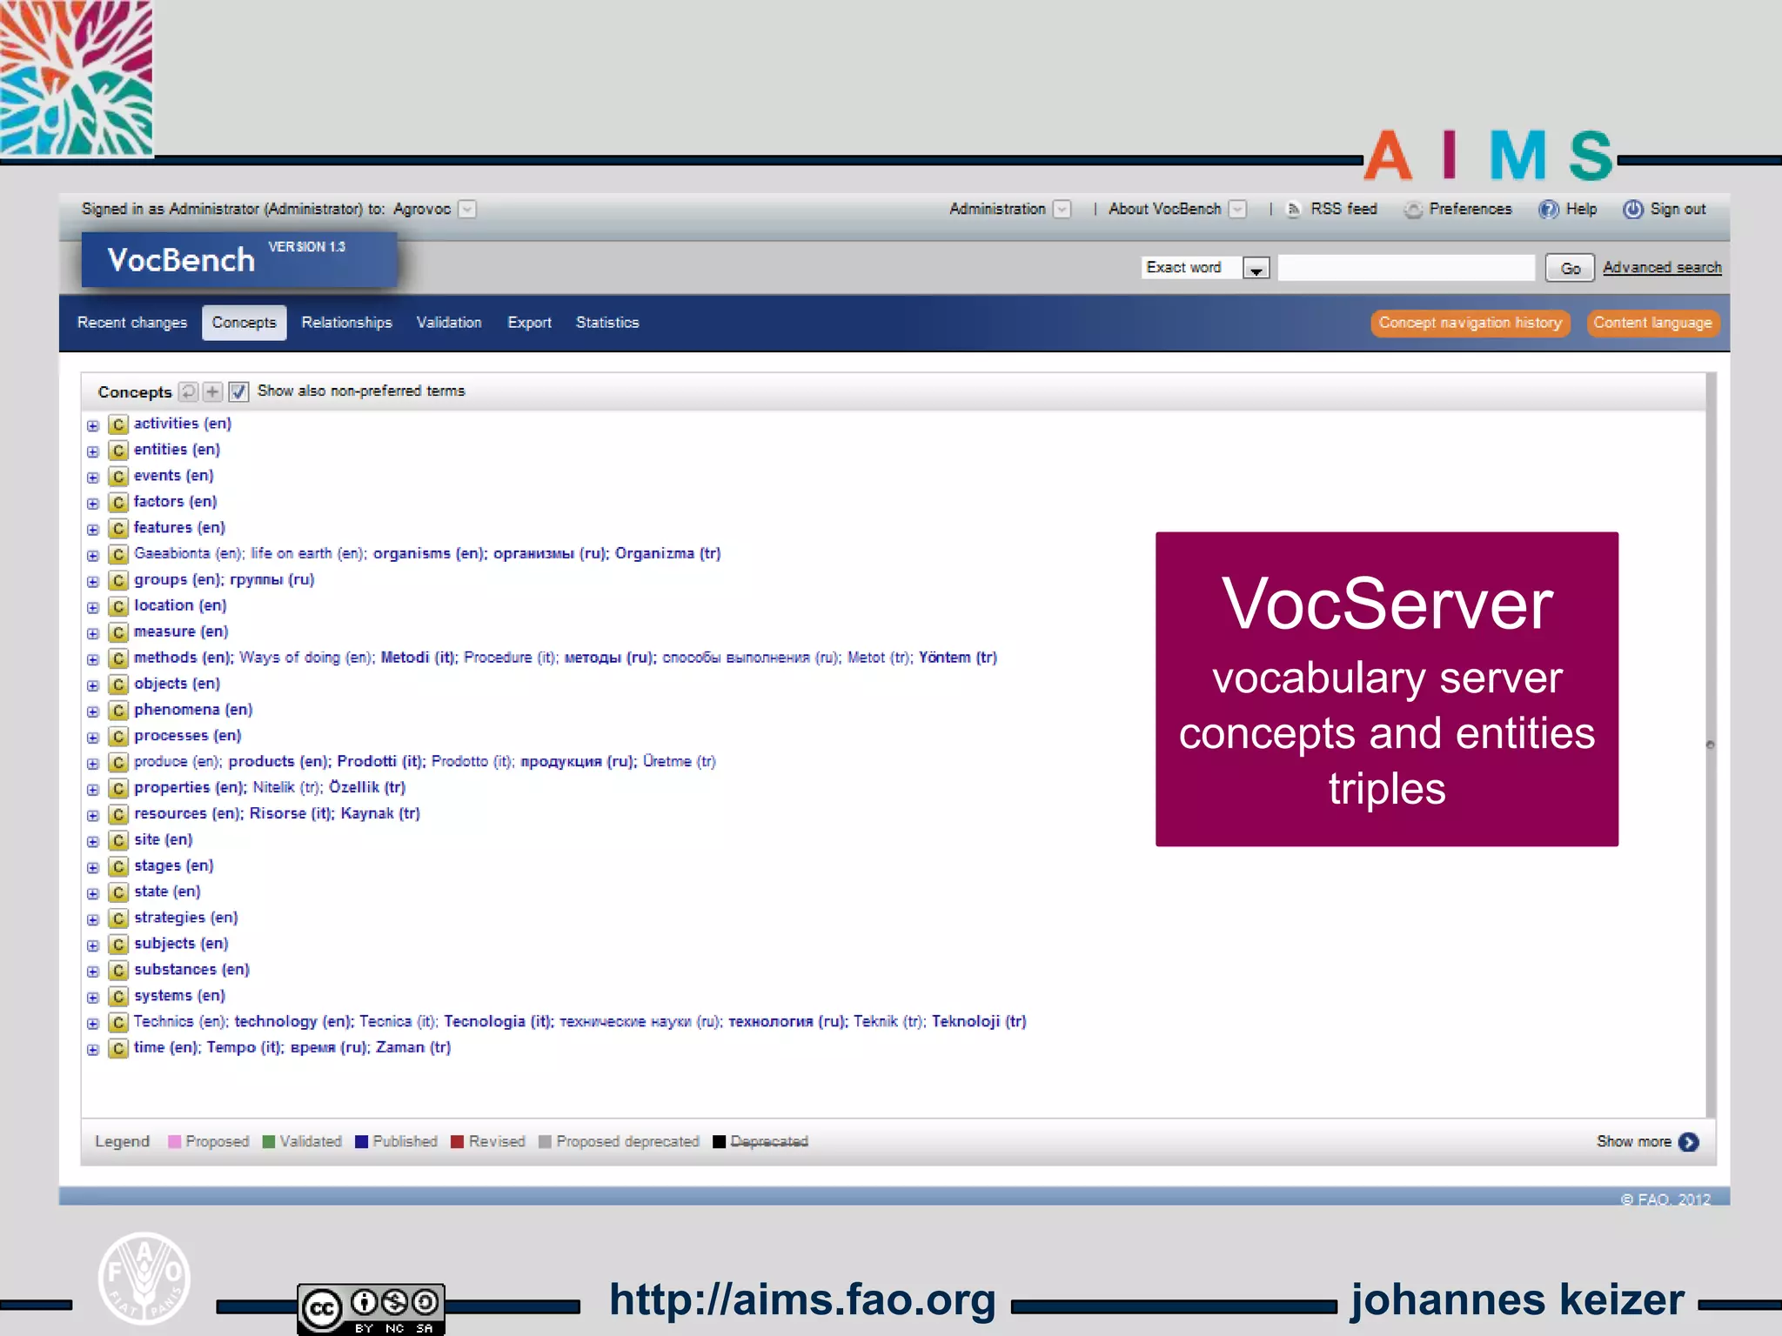Open the Administration dropdown menu
Image resolution: width=1782 pixels, height=1336 pixels.
[1062, 210]
